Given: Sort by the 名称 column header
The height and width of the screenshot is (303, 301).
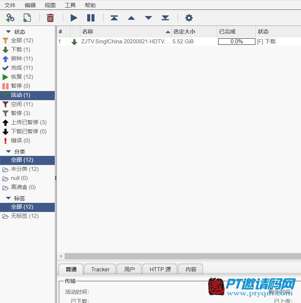Looking at the screenshot, I should coord(126,31).
